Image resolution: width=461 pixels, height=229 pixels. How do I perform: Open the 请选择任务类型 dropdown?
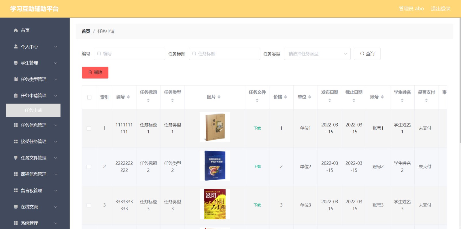coord(317,54)
